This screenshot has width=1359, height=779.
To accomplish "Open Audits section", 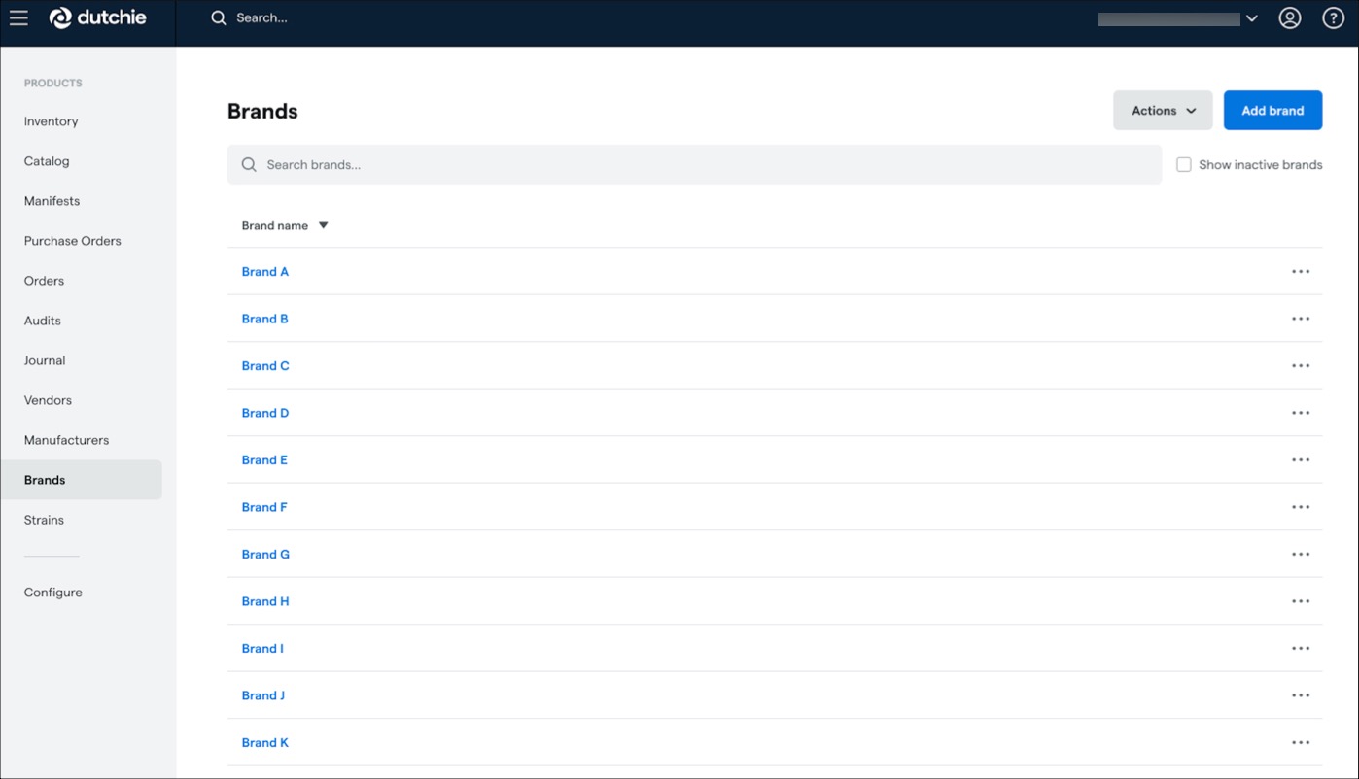I will point(43,321).
